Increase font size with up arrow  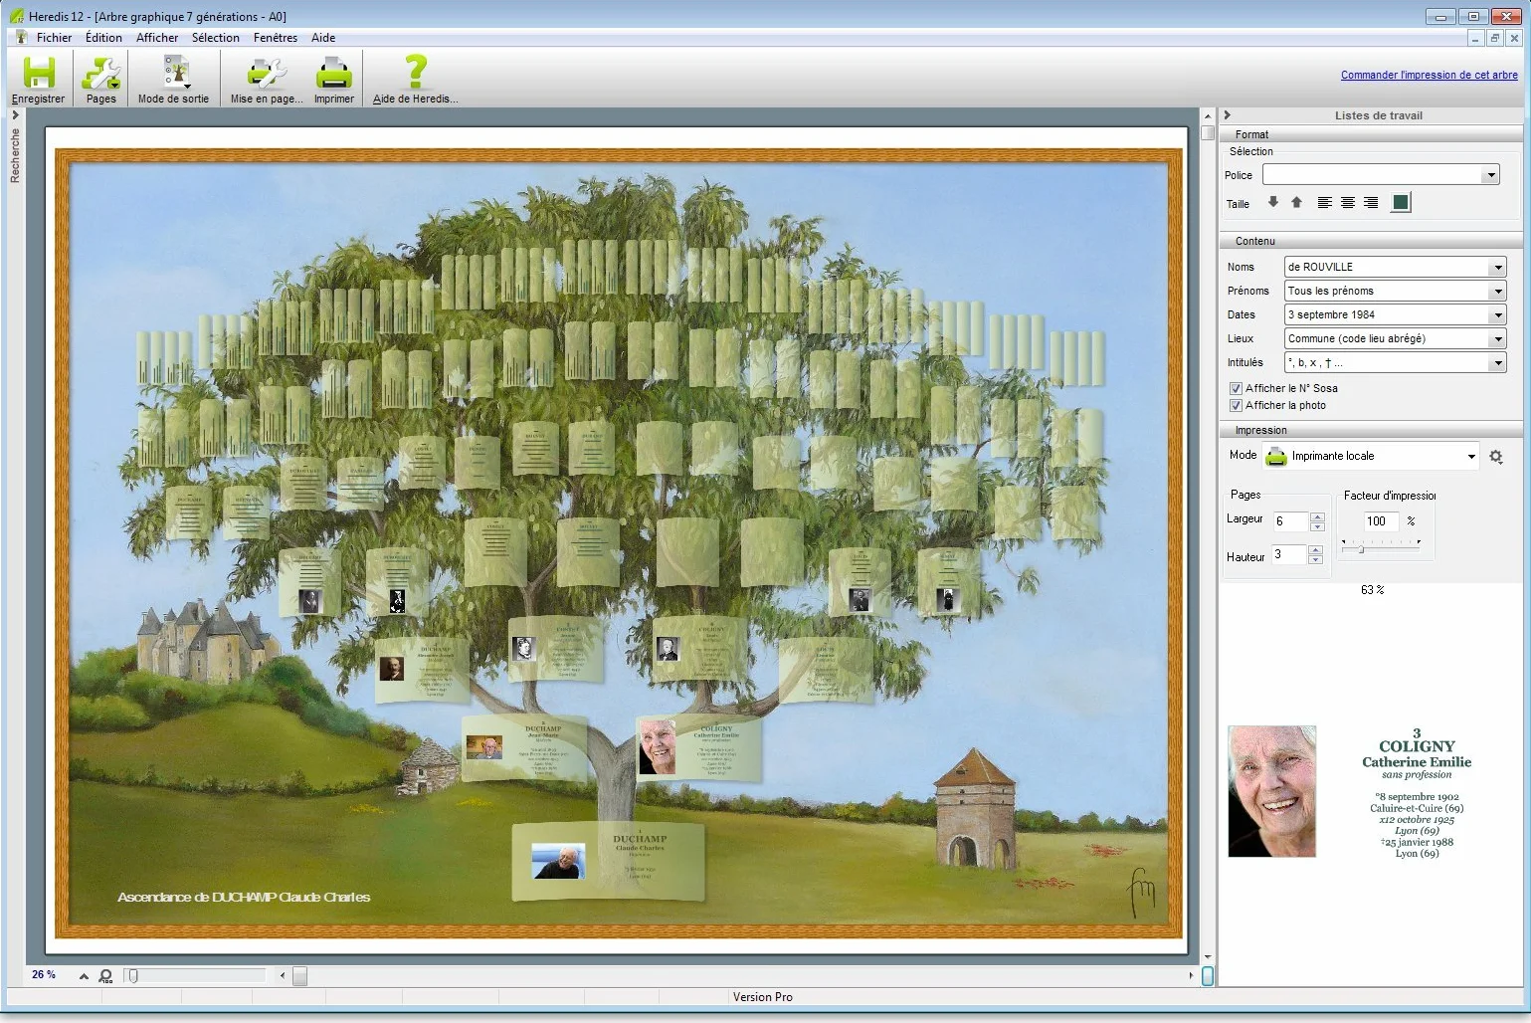point(1296,202)
